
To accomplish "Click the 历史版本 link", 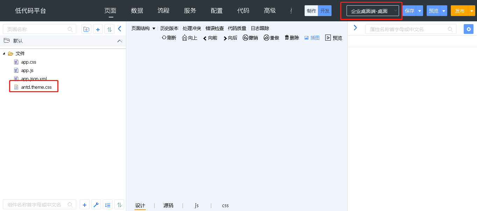I will coord(169,28).
